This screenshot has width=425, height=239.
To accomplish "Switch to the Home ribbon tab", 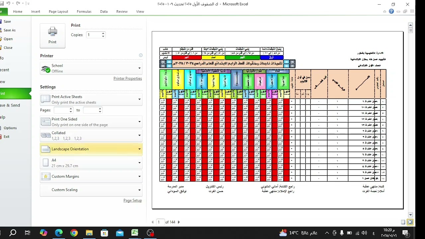I will [18, 11].
